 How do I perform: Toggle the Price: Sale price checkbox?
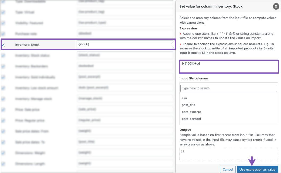(x=3, y=109)
